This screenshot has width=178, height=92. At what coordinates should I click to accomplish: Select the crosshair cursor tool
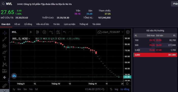(5, 33)
